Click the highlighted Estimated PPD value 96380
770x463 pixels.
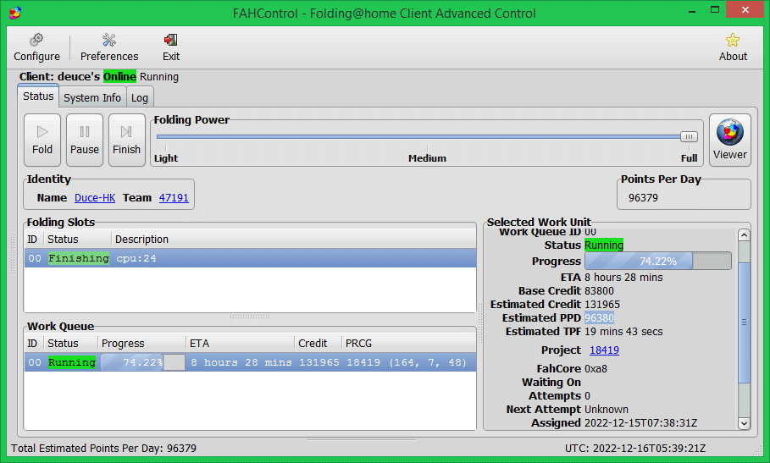pos(599,317)
